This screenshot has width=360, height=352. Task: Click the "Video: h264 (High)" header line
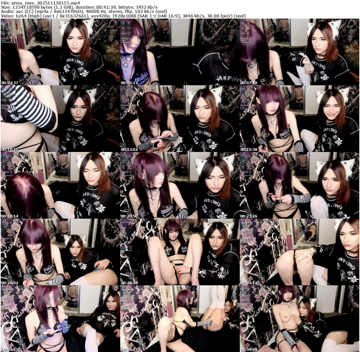tap(123, 16)
